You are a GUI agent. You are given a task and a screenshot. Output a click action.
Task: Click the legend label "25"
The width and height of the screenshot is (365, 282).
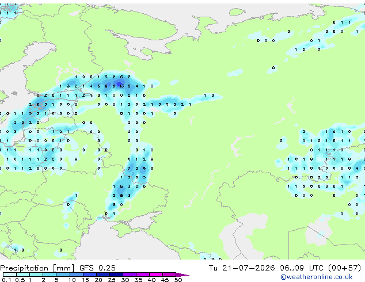pos(112,280)
